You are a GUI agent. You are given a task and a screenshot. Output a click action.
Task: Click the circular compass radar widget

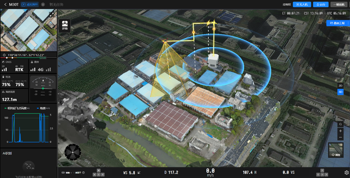73,153
